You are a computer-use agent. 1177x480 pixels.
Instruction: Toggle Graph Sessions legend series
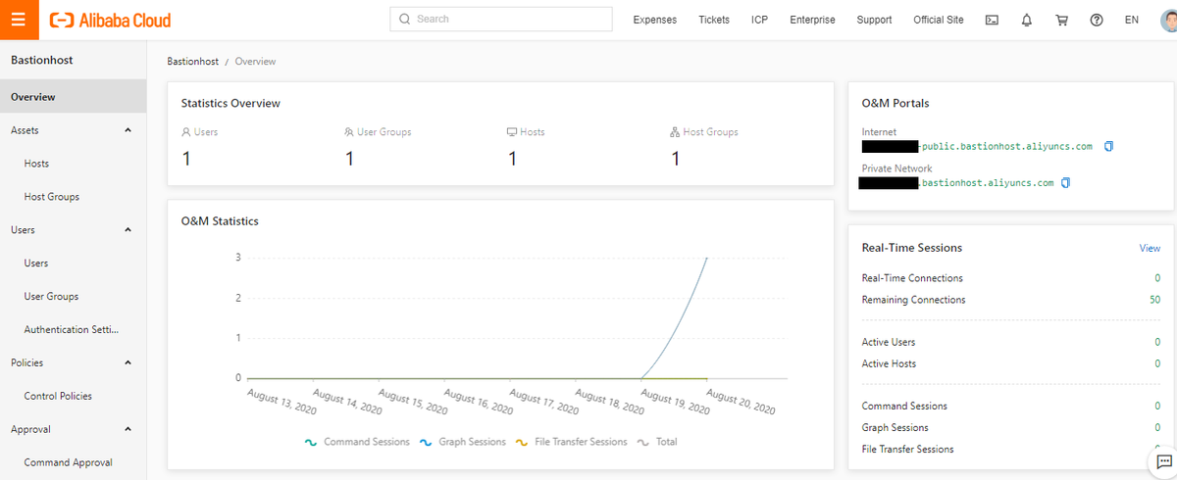coord(463,442)
